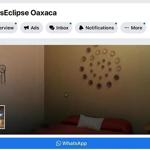Click the blue dot badge on Overview

[16, 23]
